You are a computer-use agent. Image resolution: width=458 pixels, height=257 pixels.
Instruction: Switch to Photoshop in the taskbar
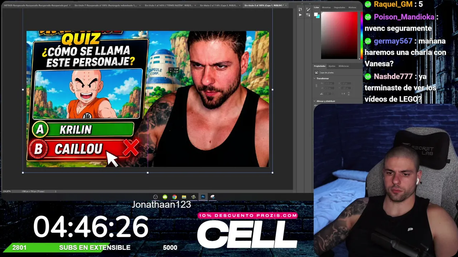point(203,197)
